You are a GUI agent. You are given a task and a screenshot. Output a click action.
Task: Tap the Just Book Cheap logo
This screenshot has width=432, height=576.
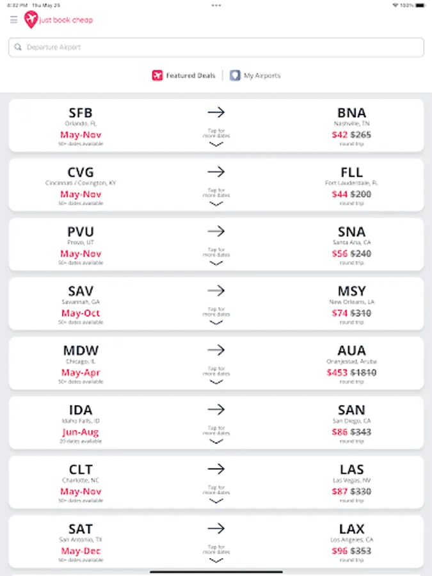tap(58, 20)
